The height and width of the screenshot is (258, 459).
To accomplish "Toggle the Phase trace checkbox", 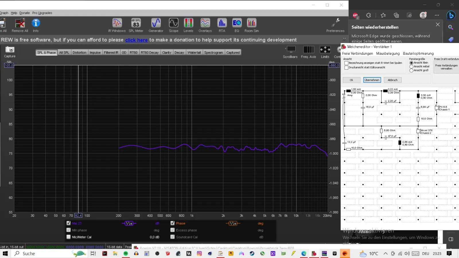I will click(172, 223).
